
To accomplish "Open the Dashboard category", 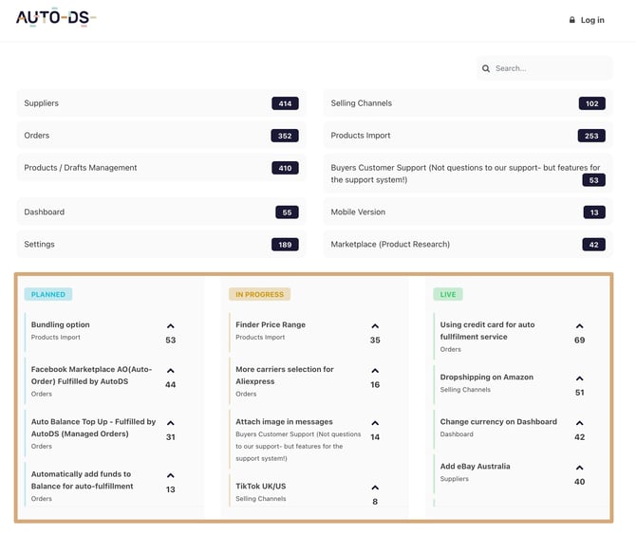I will [x=161, y=212].
